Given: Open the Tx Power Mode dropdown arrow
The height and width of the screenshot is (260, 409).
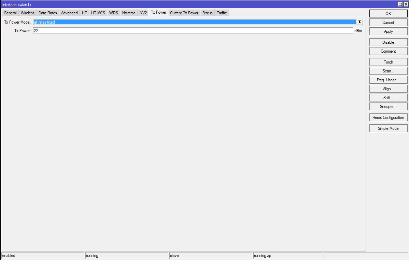Looking at the screenshot, I should (x=359, y=22).
